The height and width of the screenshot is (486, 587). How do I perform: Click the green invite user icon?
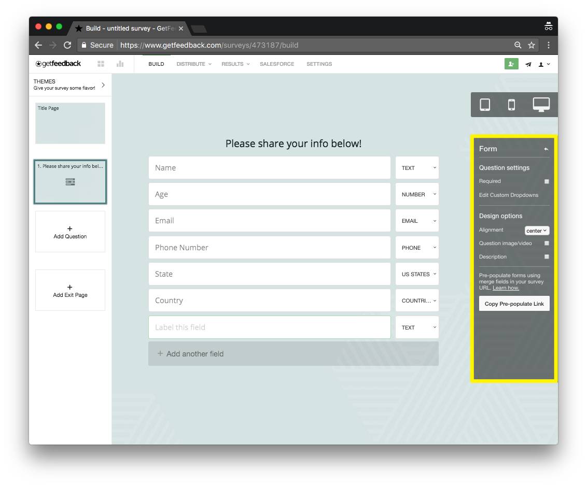[511, 63]
